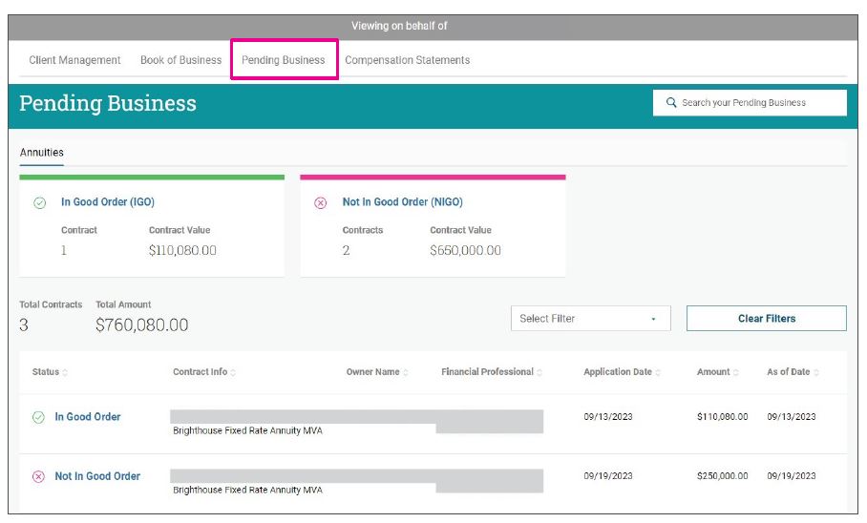This screenshot has height=523, width=867.
Task: Click red X icon in second table row
Action: [x=38, y=476]
